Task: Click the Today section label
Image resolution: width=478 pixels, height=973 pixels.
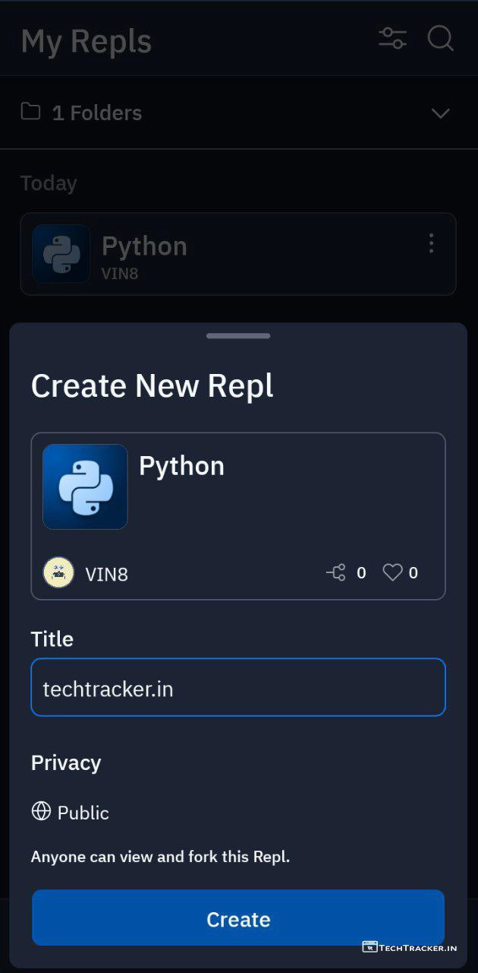Action: click(49, 183)
